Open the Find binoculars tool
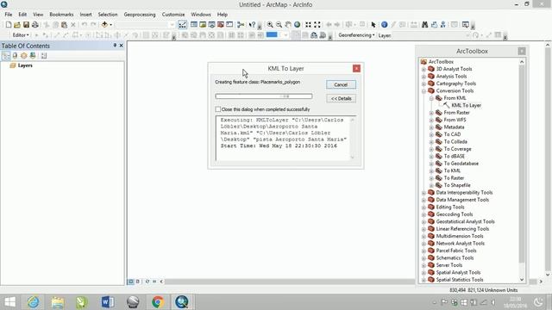The height and width of the screenshot is (310, 552). point(425,25)
